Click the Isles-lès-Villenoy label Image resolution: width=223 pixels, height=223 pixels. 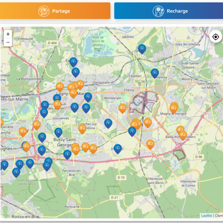point(188,44)
